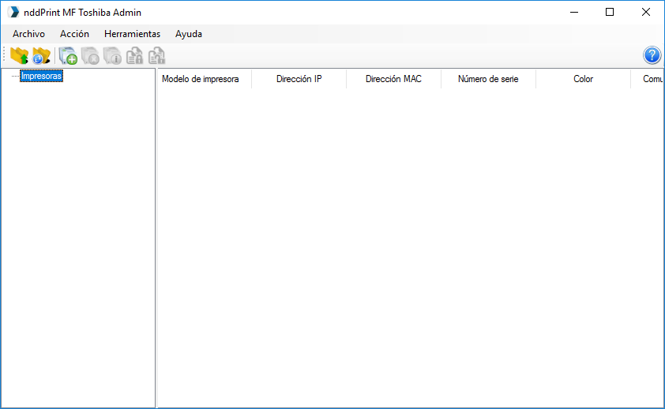Sort by Modelo de impresora column

point(205,79)
